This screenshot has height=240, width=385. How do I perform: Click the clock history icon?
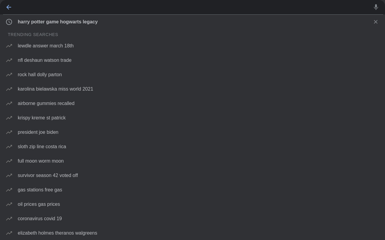click(9, 22)
